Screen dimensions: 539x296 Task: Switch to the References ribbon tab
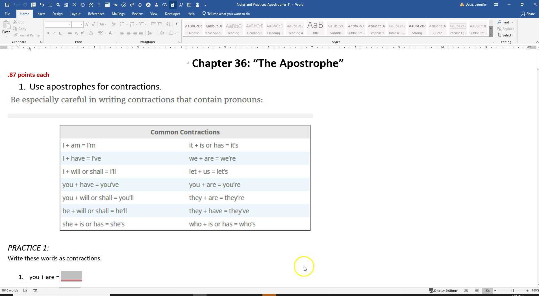(x=96, y=14)
